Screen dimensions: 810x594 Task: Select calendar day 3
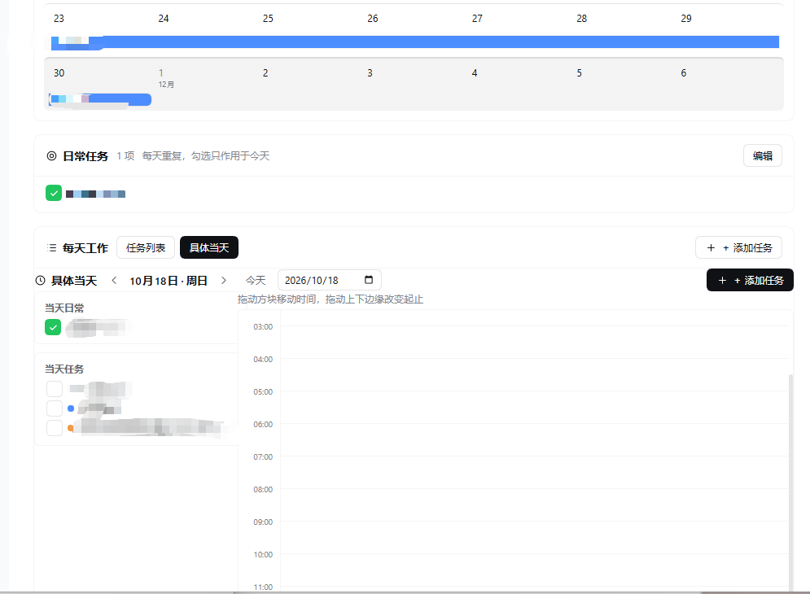point(370,73)
